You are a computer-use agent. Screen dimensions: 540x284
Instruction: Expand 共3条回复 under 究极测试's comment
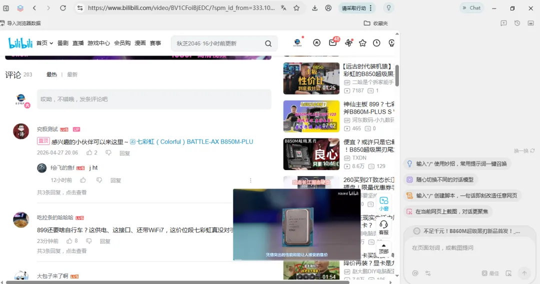(61, 192)
